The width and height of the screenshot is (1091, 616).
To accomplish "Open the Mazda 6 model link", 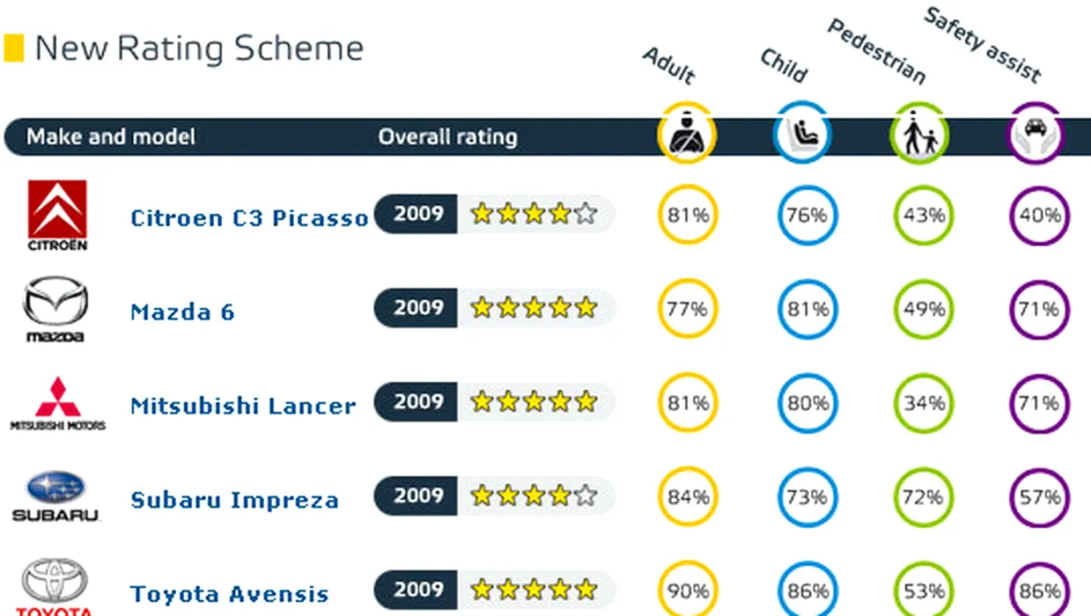I will coord(182,312).
